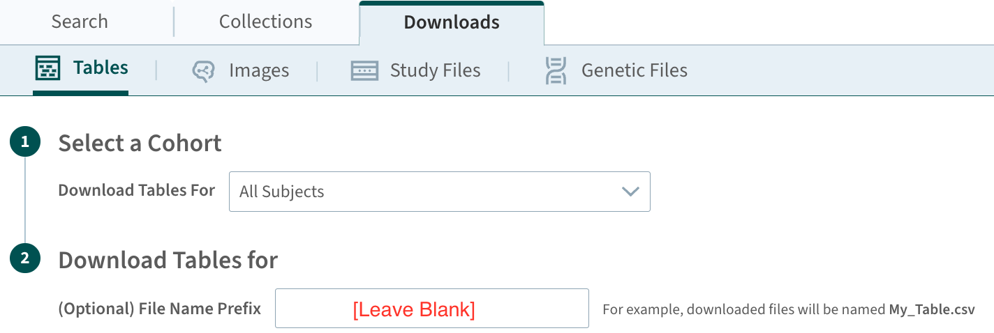The image size is (994, 333).
Task: Select the Downloads tab
Action: [452, 22]
